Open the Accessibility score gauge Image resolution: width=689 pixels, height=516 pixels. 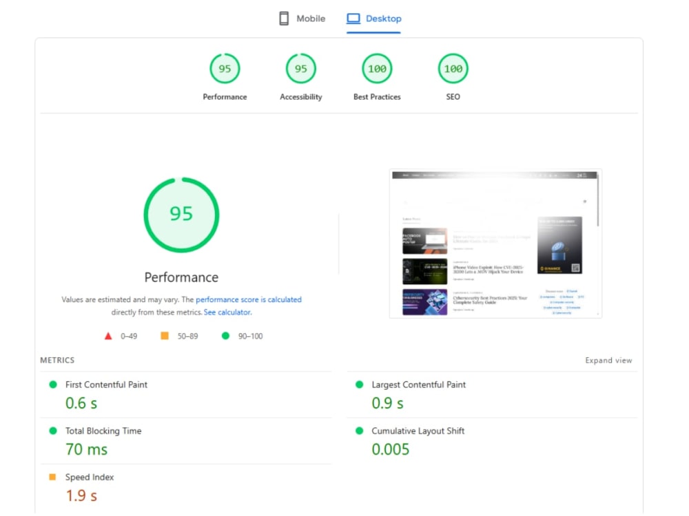pos(301,68)
